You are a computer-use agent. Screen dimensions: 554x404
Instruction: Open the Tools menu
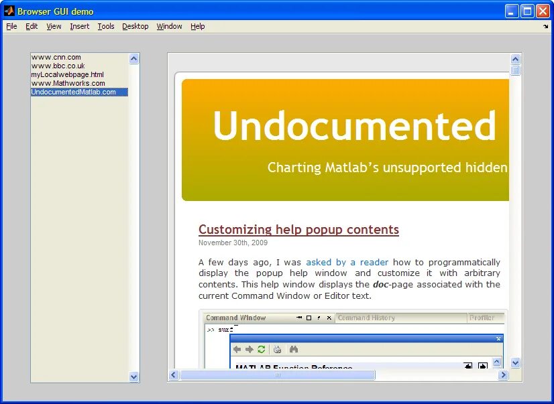106,26
